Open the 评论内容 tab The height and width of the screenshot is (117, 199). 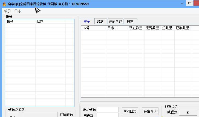click(x=115, y=22)
